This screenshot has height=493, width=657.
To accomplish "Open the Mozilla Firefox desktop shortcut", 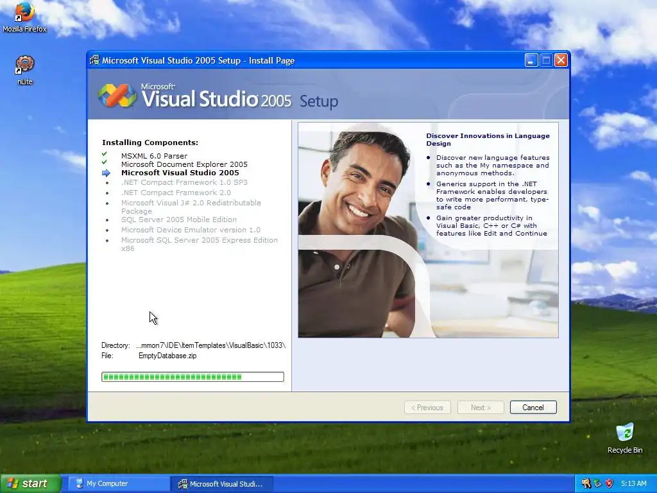I will click(24, 17).
